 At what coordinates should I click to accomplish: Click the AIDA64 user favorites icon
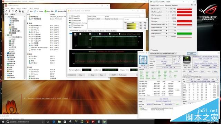[20, 11]
